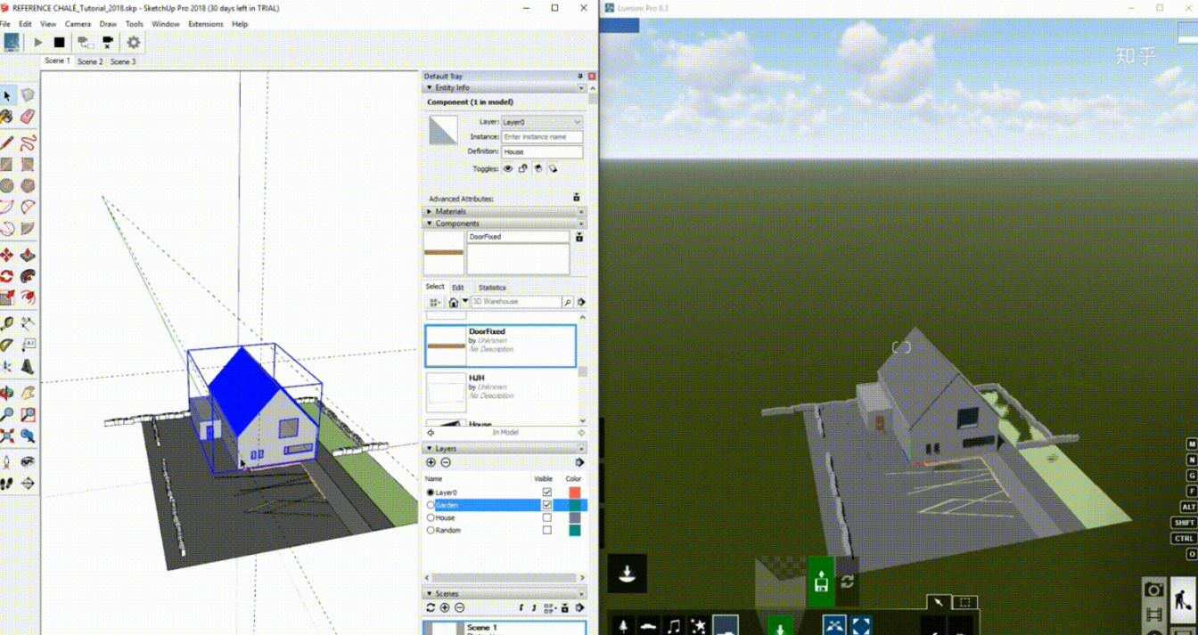Open the Statistics tab in Components

pos(492,288)
